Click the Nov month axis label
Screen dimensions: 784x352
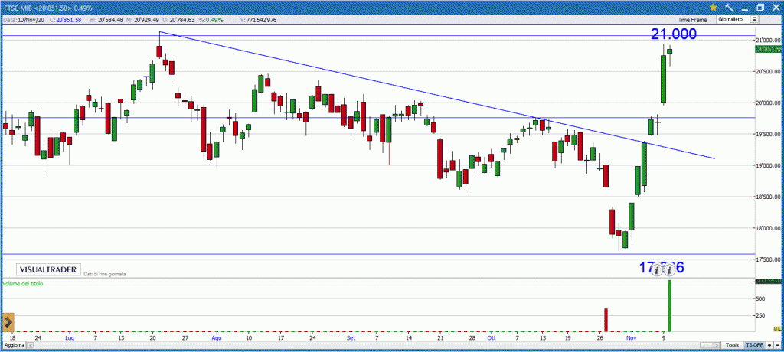[632, 337]
